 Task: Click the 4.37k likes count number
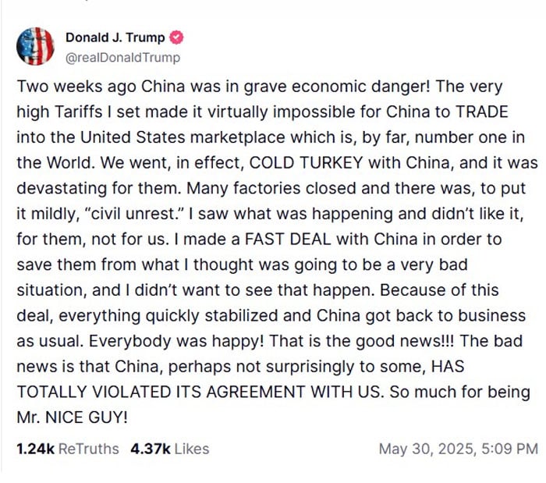(x=151, y=449)
